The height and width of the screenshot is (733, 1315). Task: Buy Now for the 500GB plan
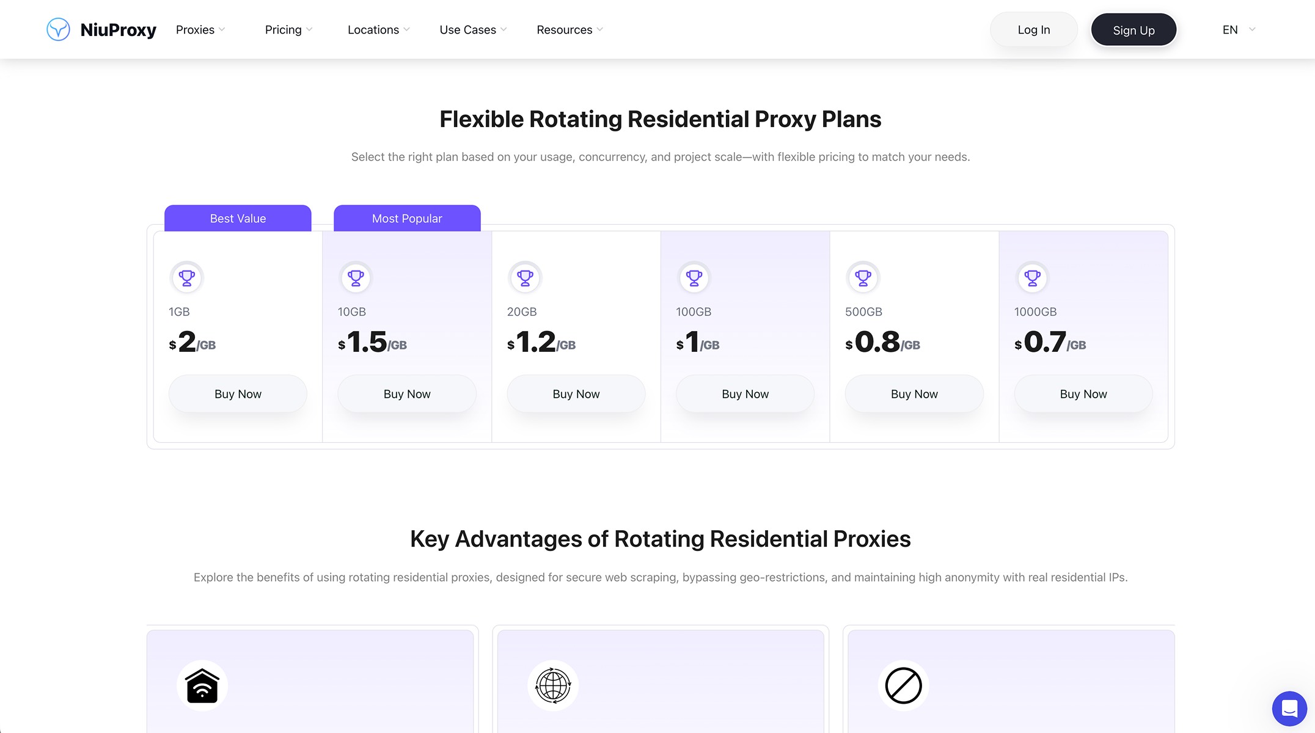click(914, 394)
